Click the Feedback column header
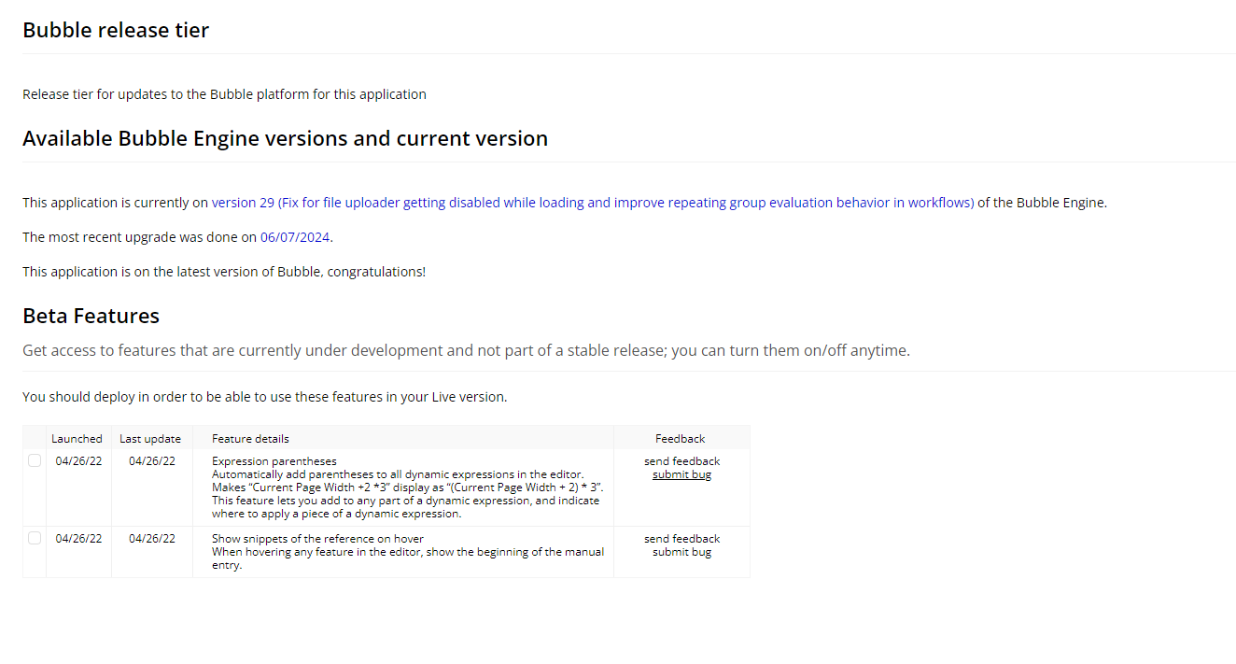 pos(681,438)
